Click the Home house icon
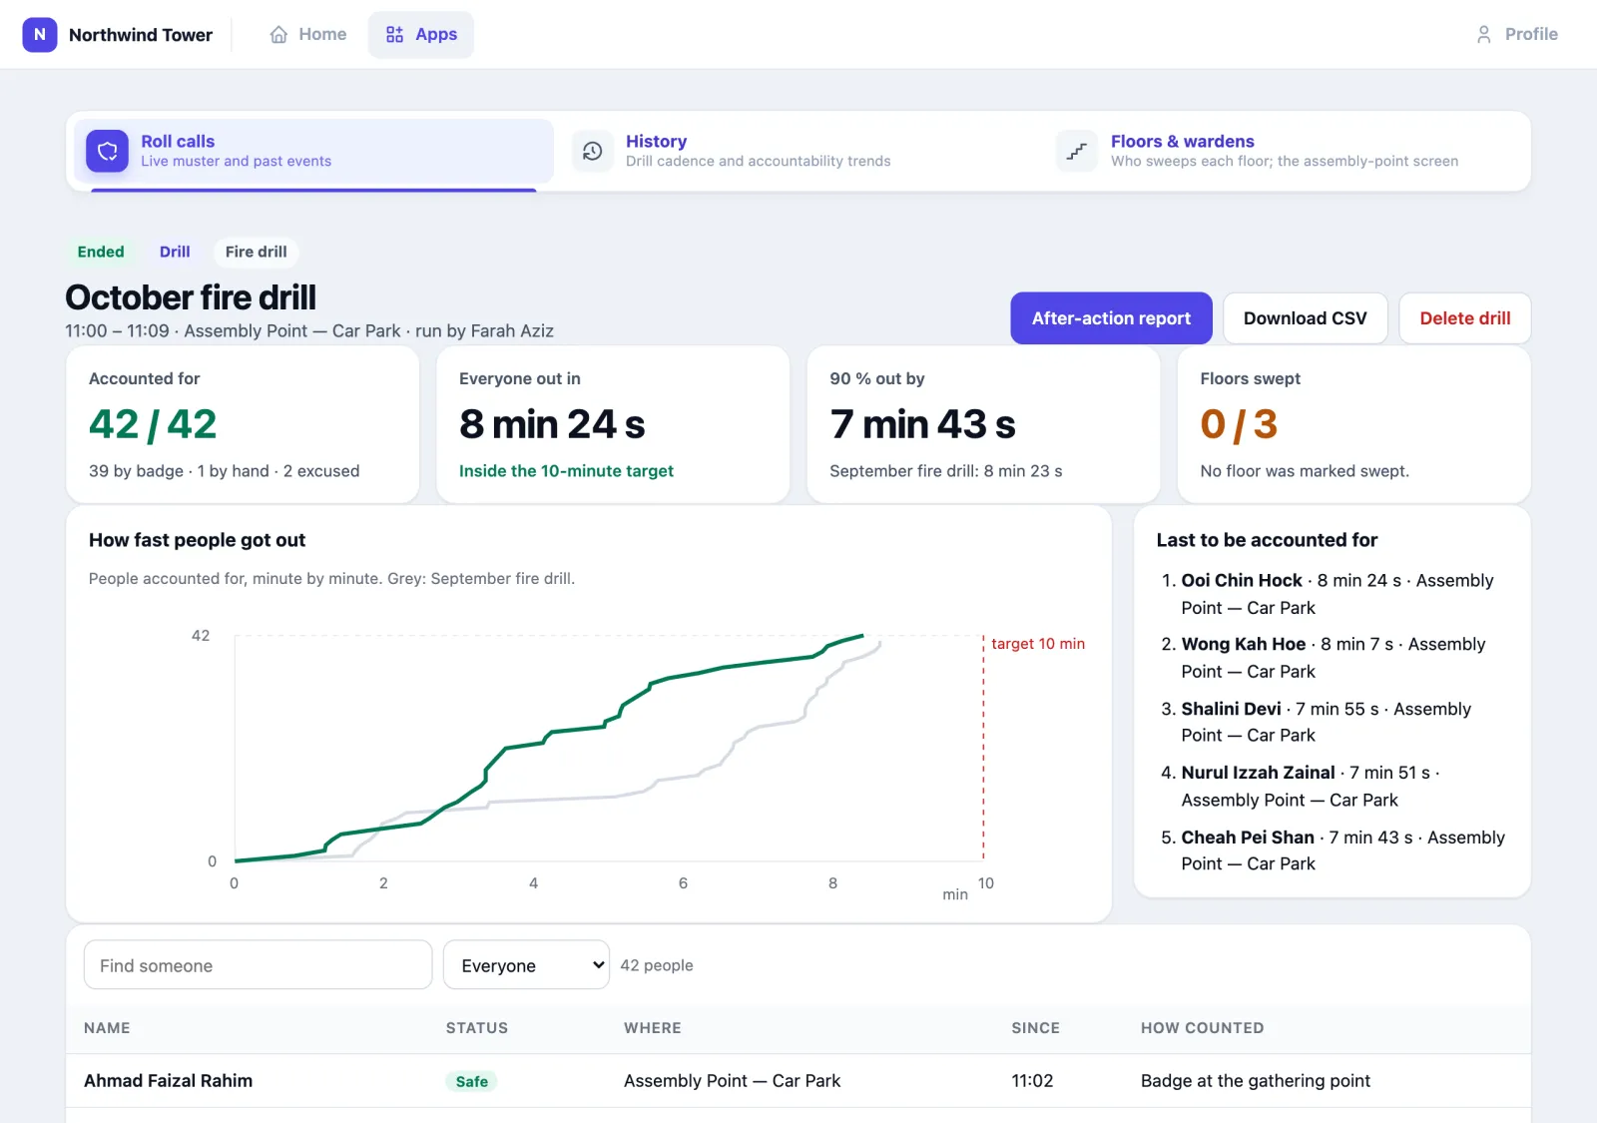1597x1123 pixels. [278, 34]
